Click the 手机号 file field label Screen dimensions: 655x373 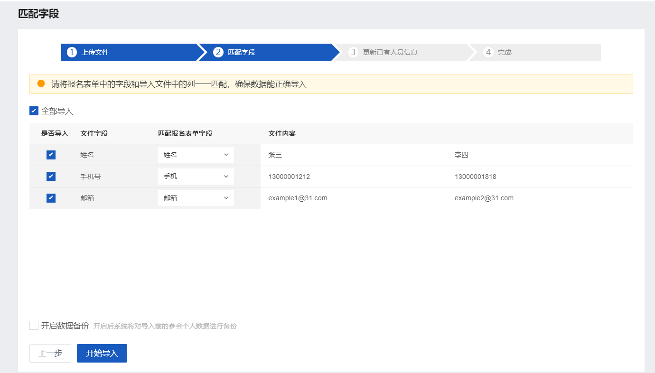click(91, 177)
